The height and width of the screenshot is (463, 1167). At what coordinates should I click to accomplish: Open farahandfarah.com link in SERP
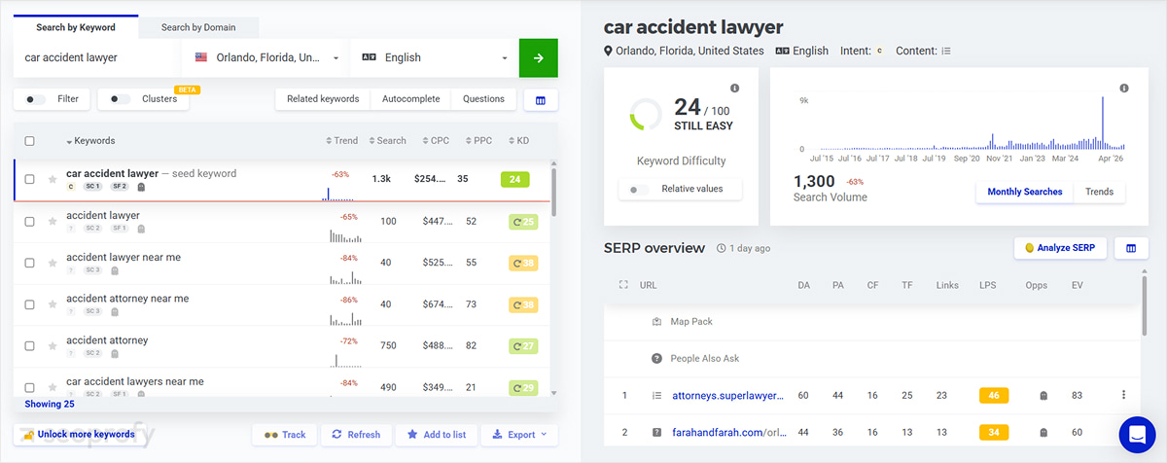[727, 433]
